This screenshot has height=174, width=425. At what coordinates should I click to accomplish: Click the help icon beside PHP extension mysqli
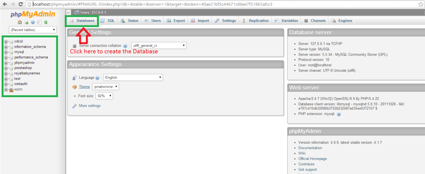point(339,114)
